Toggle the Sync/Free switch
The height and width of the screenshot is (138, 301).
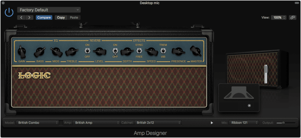139,51
